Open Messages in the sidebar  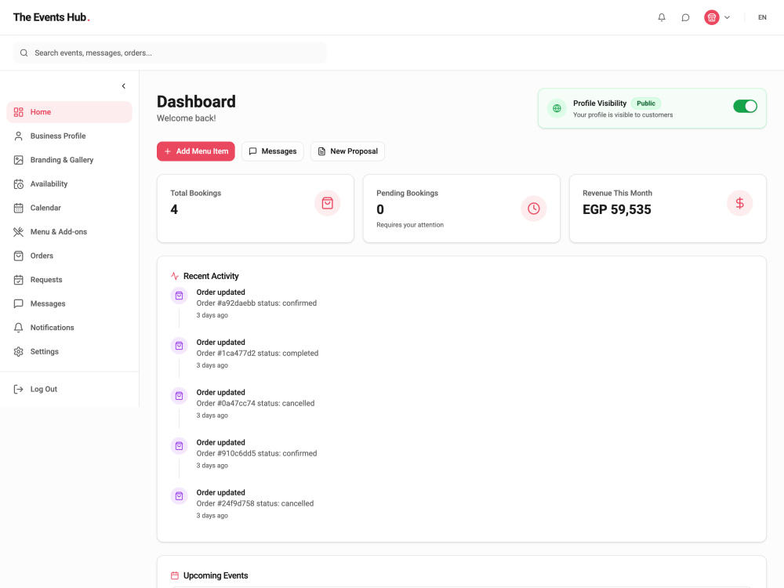[70, 304]
